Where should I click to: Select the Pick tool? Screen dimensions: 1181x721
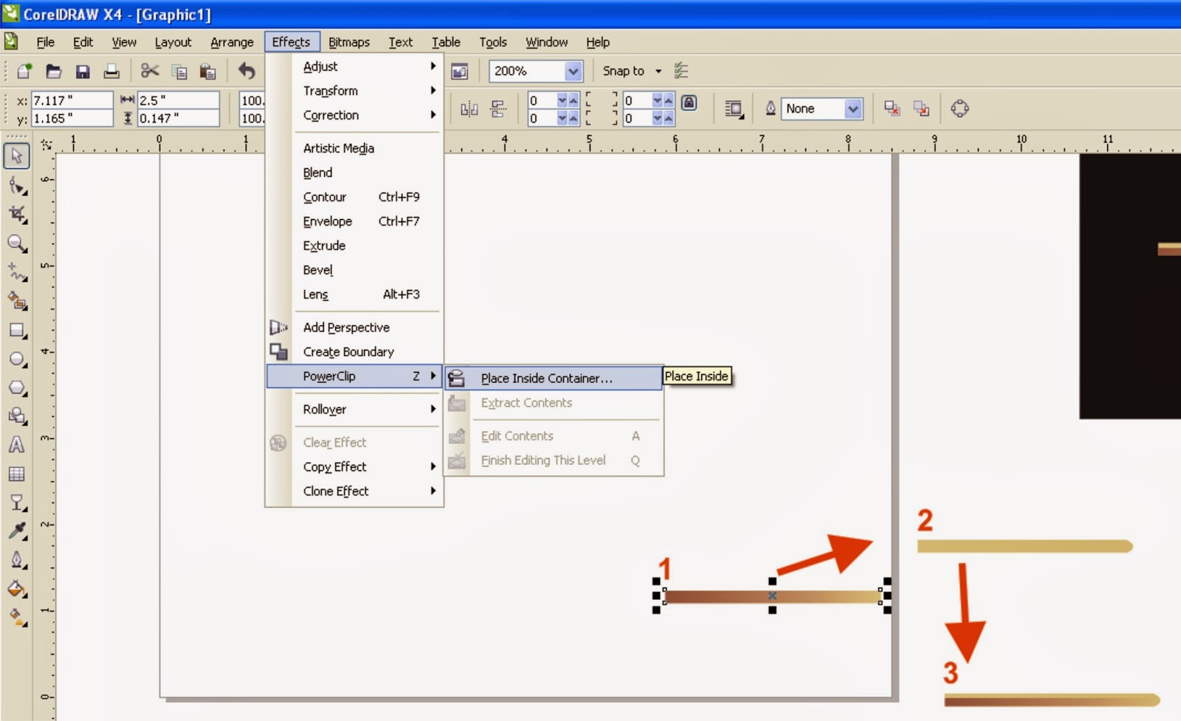(x=17, y=156)
